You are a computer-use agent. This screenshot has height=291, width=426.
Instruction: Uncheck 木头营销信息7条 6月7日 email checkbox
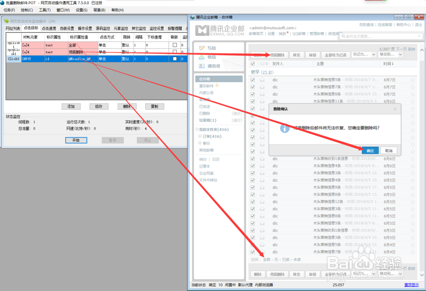coord(253,87)
